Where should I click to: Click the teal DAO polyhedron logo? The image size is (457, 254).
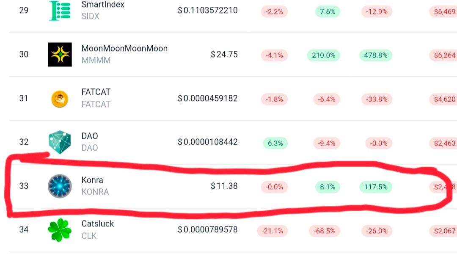click(x=60, y=142)
